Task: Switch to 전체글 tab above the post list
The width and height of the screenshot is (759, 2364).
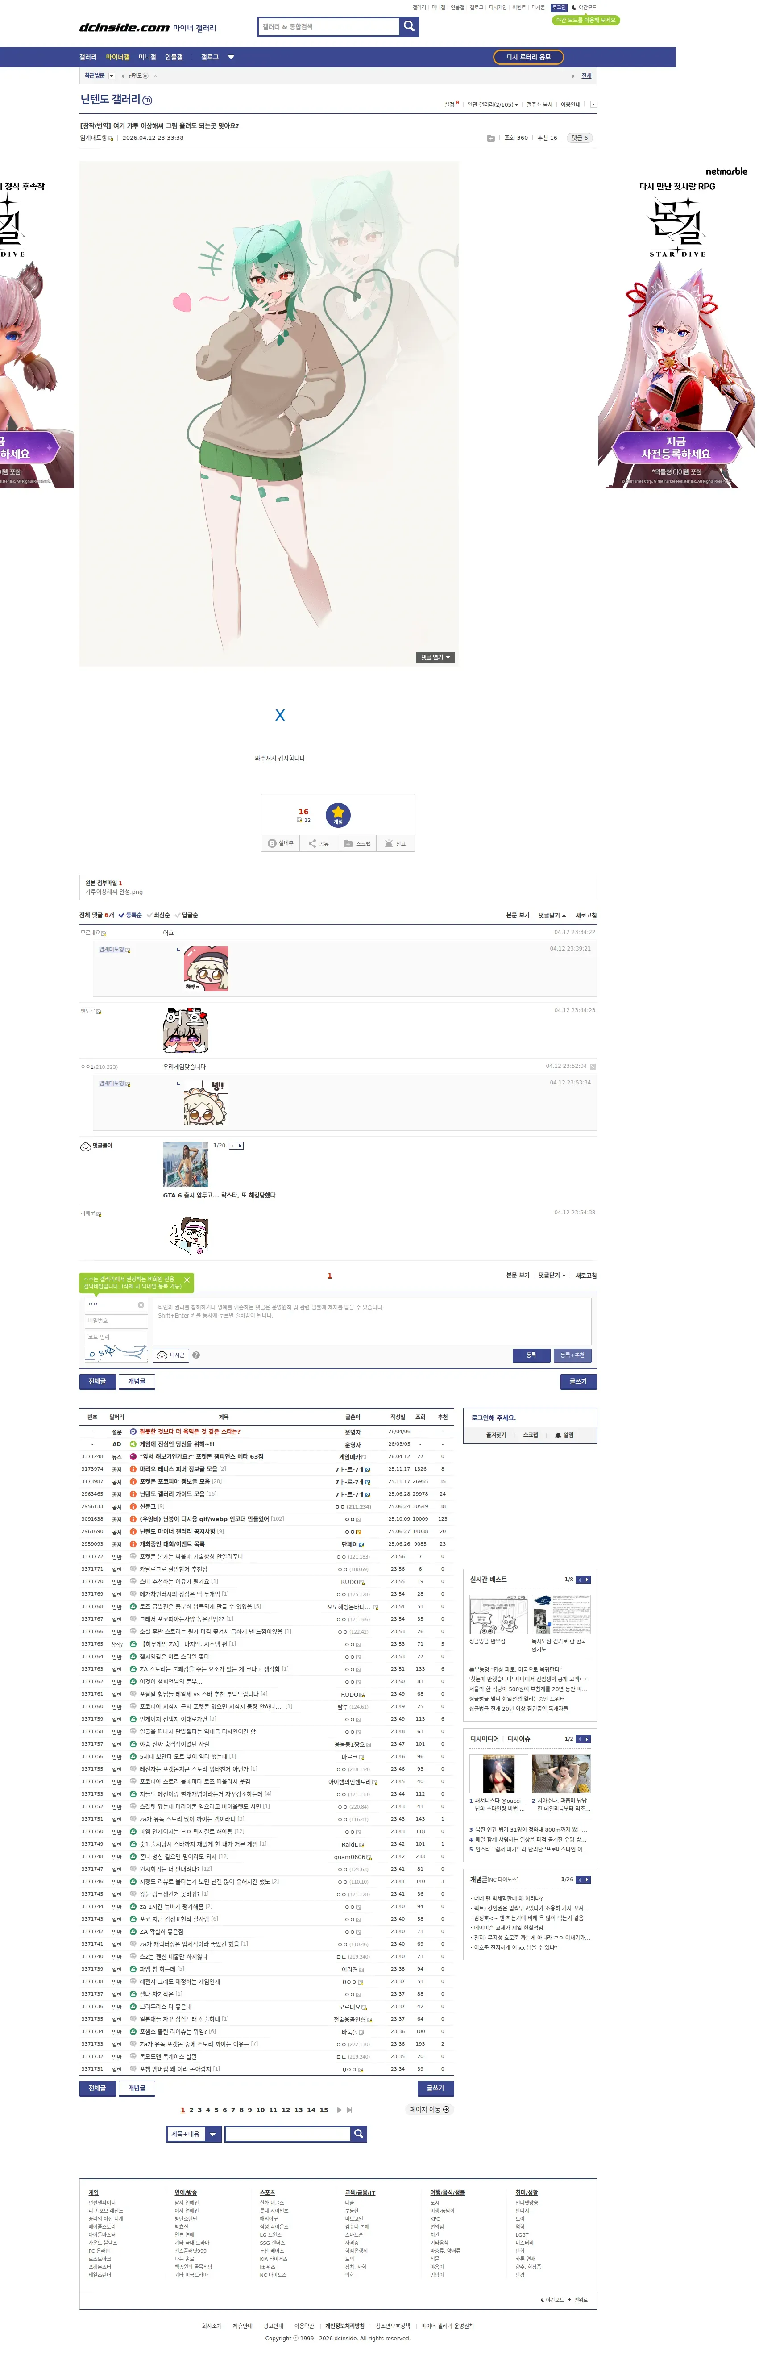Action: point(97,1381)
